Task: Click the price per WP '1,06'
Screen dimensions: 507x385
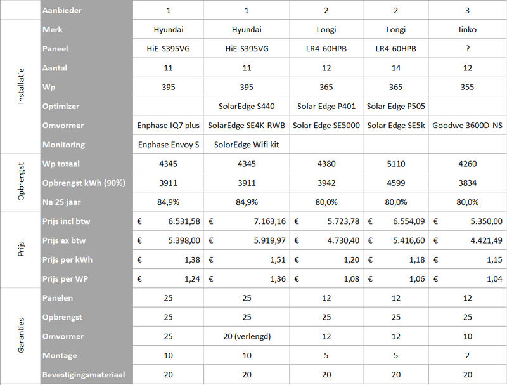Action: 395,279
